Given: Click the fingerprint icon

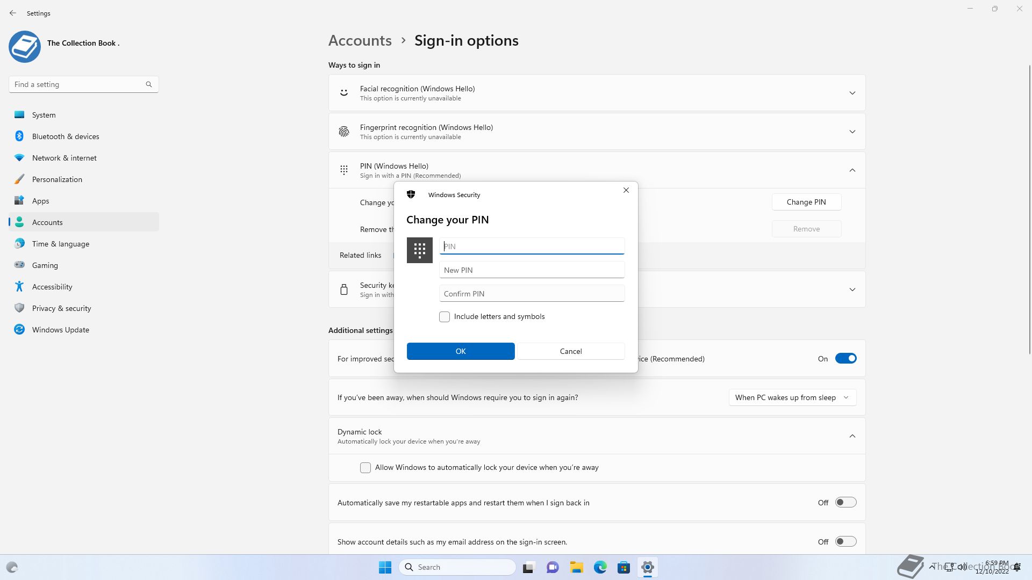Looking at the screenshot, I should tap(344, 132).
